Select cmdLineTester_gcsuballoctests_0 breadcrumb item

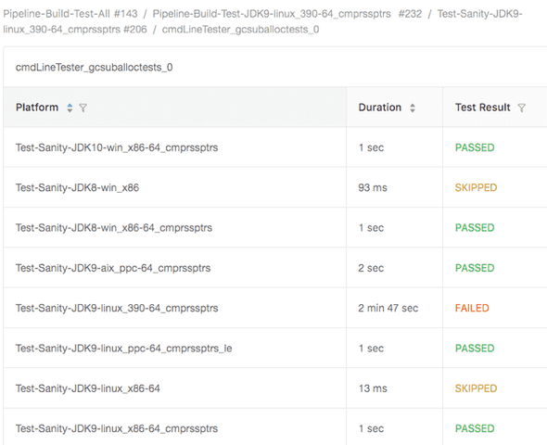click(240, 30)
